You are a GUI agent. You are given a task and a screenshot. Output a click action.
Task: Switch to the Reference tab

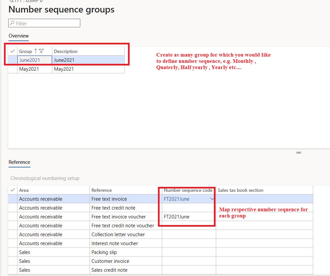19,162
